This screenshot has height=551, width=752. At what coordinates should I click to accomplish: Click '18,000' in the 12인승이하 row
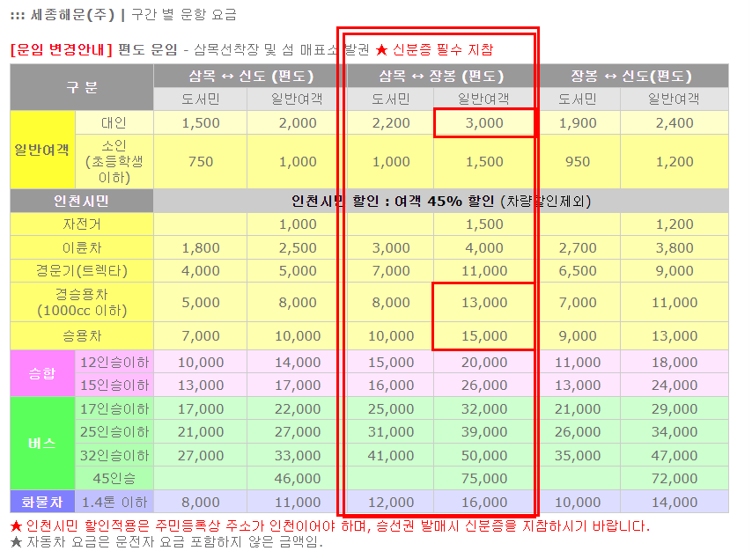point(675,362)
